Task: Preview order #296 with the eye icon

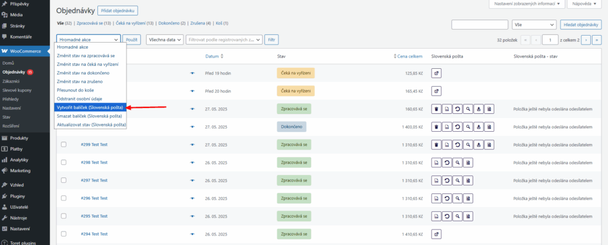Action: (192, 199)
